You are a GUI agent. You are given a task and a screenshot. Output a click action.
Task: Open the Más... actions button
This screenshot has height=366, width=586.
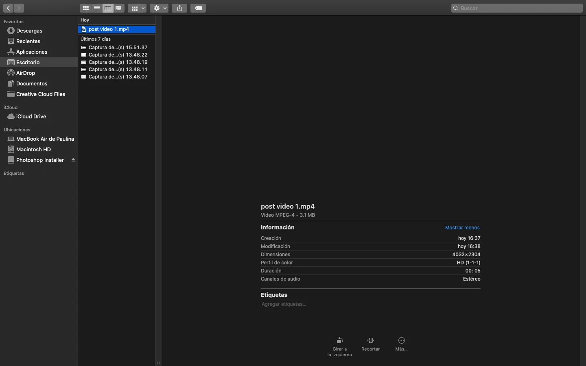pos(402,344)
